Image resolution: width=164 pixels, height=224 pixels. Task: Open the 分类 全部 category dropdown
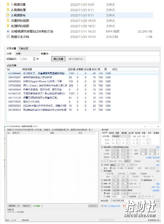[27, 54]
